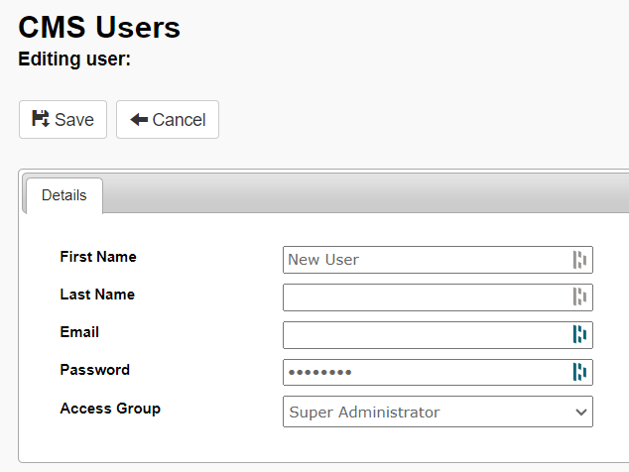Image resolution: width=629 pixels, height=472 pixels.
Task: Click the Access Group dropdown chevron
Action: pos(580,413)
